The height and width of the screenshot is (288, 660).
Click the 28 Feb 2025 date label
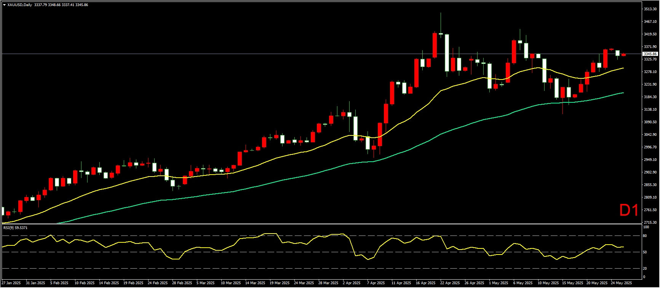(182, 283)
